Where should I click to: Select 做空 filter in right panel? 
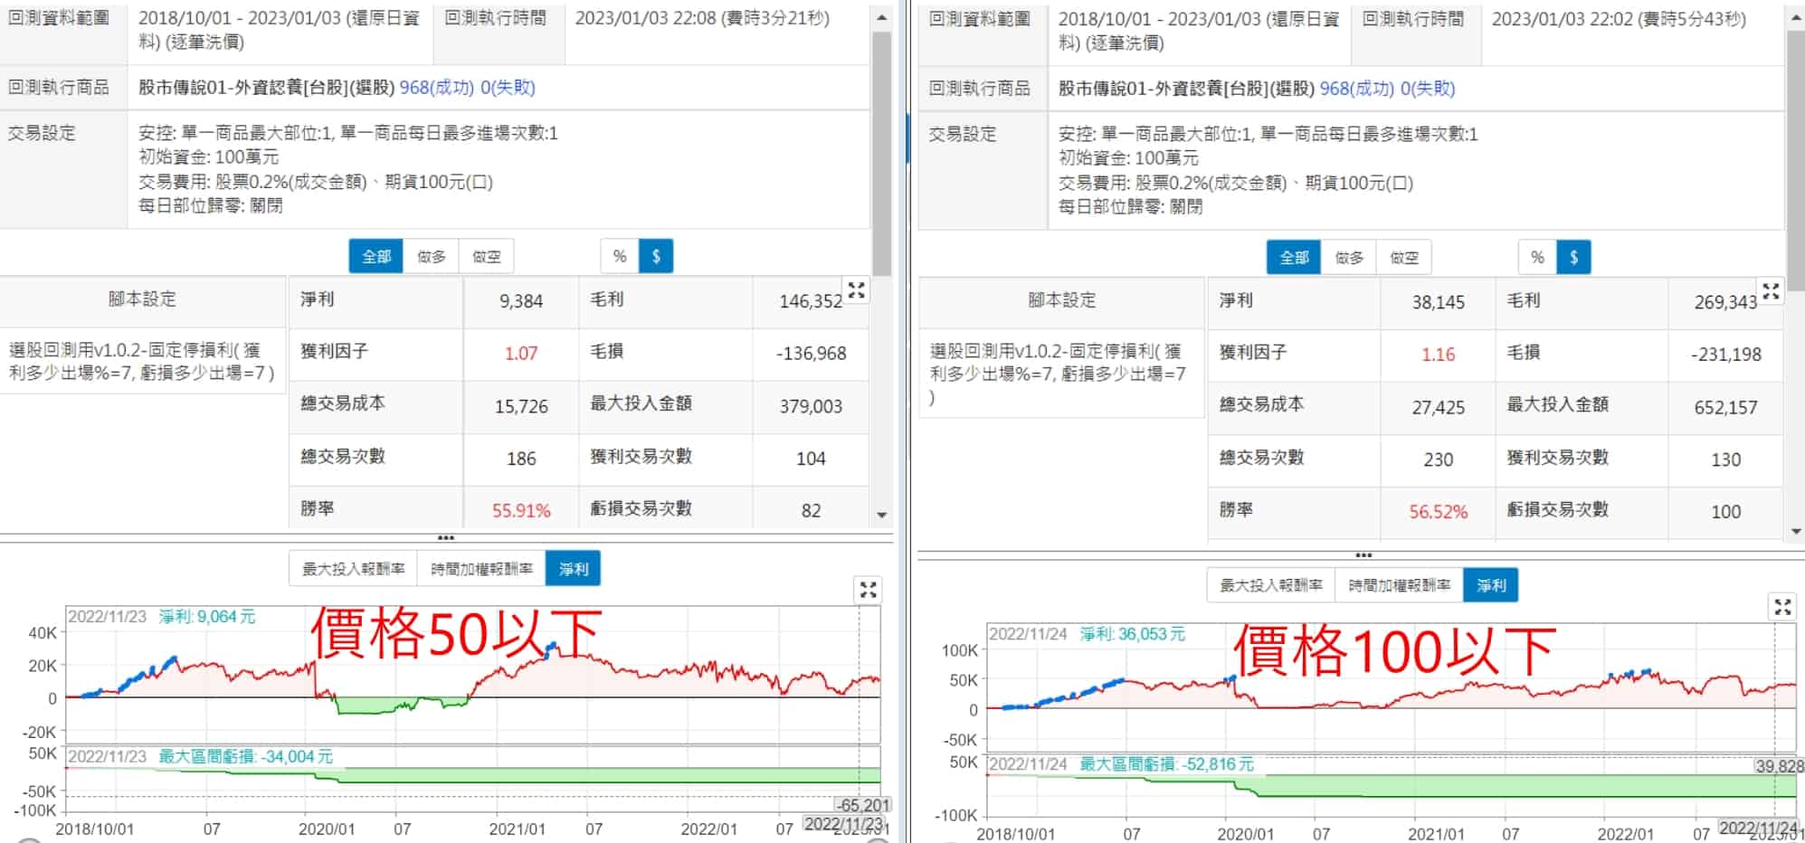coord(1403,258)
